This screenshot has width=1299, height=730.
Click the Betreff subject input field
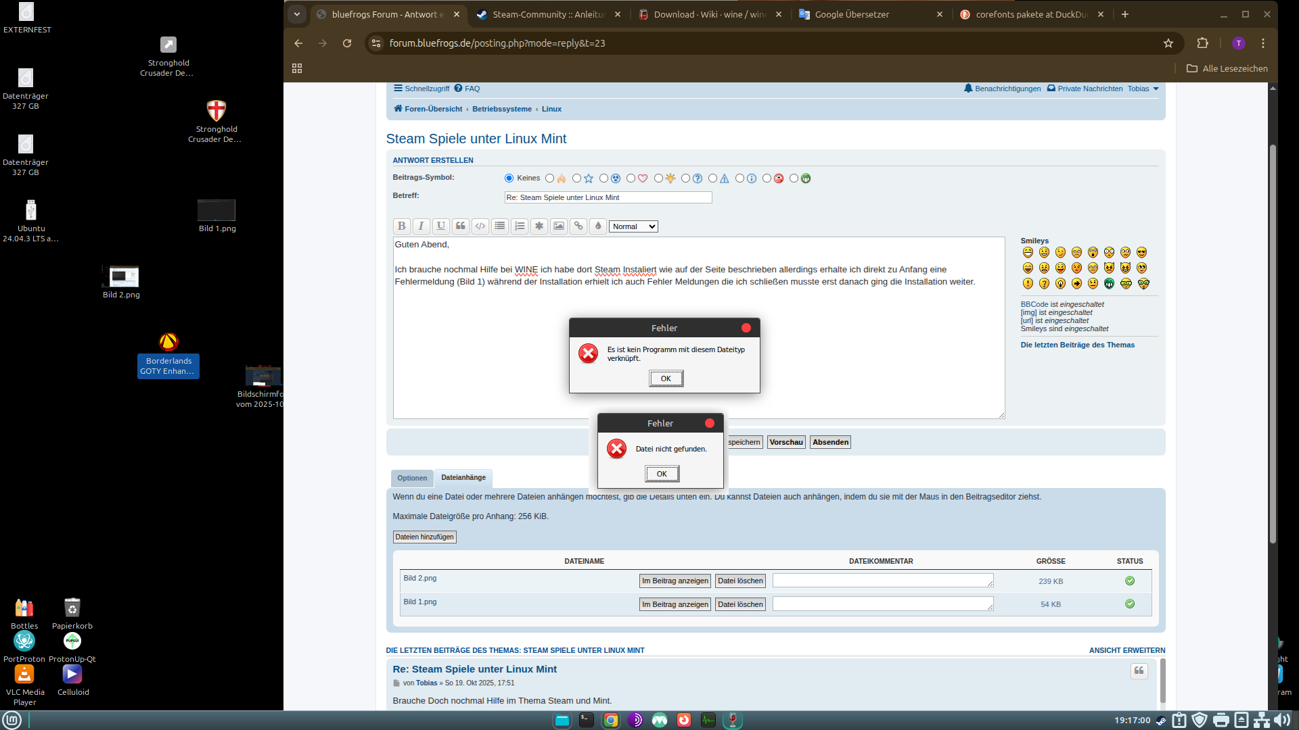point(608,197)
